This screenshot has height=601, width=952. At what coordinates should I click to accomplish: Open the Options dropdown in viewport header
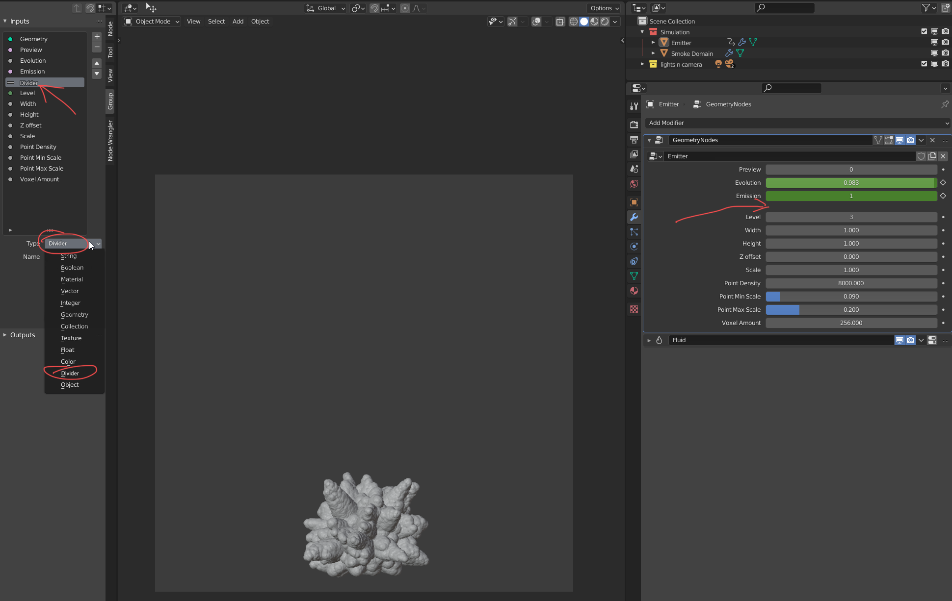(604, 8)
